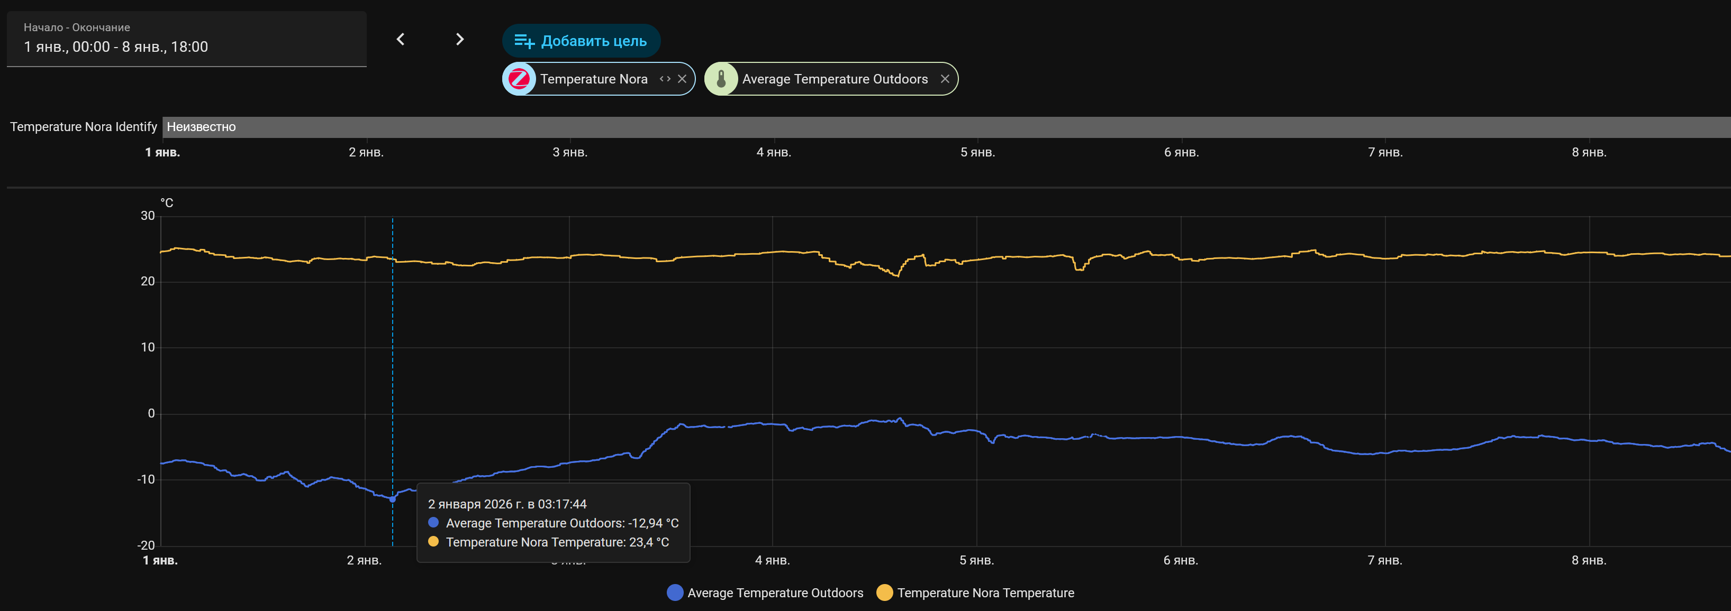This screenshot has height=611, width=1731.
Task: Click list-plus icon in Добавить цель
Action: point(524,41)
